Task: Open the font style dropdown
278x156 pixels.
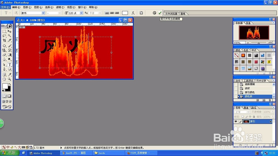Action: click(x=59, y=13)
